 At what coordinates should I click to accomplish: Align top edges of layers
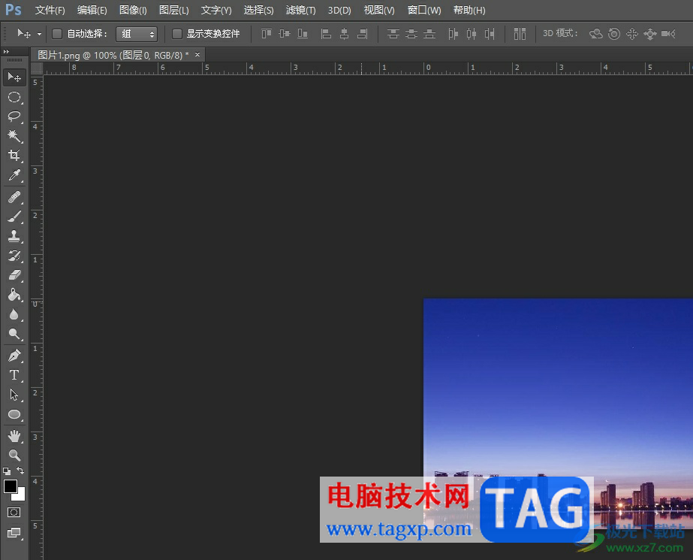[x=266, y=34]
